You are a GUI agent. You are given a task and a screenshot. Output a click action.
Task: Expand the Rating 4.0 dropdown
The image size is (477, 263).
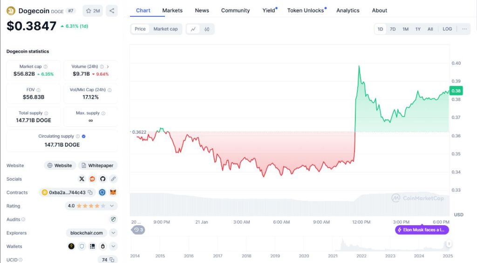112,206
